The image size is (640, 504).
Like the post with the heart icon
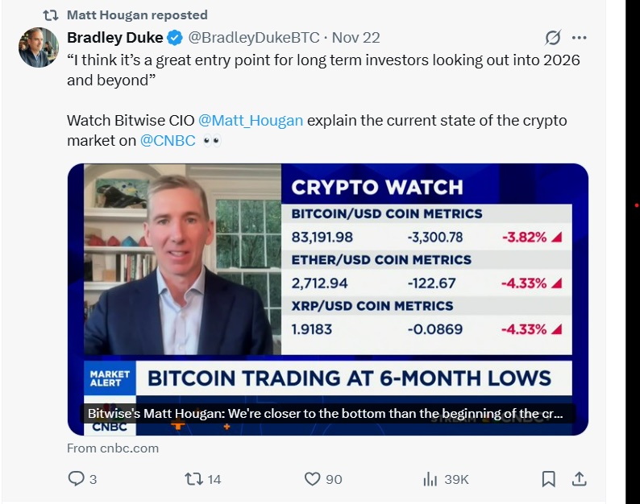313,479
